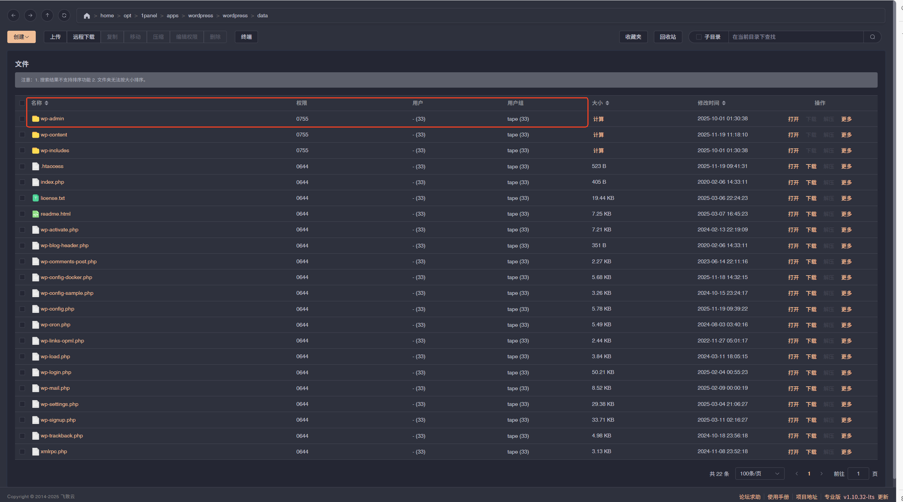Open the 回收站 recycle bin
The width and height of the screenshot is (903, 502).
(x=668, y=37)
